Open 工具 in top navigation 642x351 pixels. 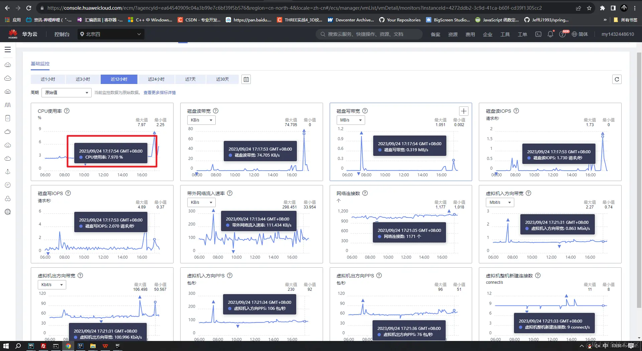[x=505, y=34]
